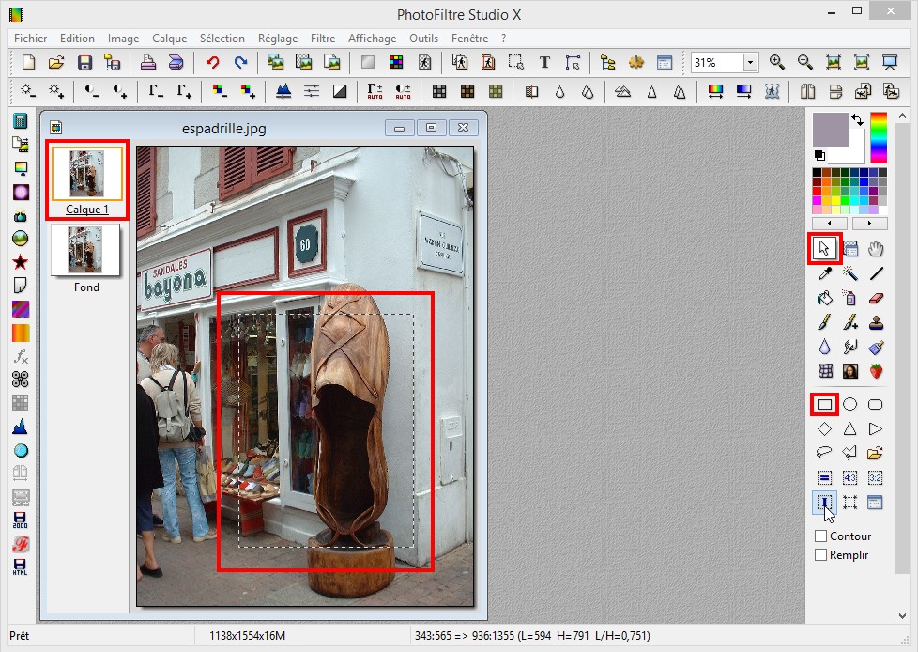This screenshot has height=652, width=918.
Task: Select the Fill bucket tool
Action: (824, 298)
